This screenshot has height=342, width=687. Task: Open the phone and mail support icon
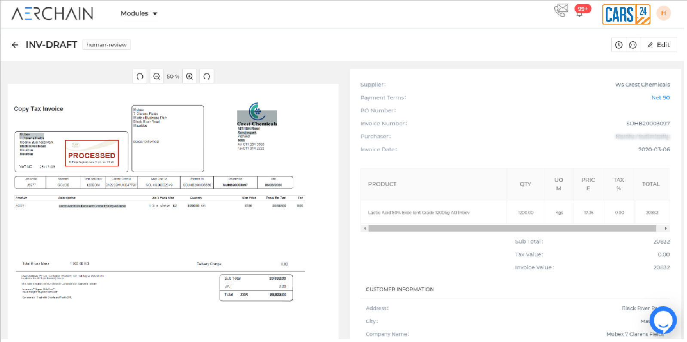click(x=561, y=10)
